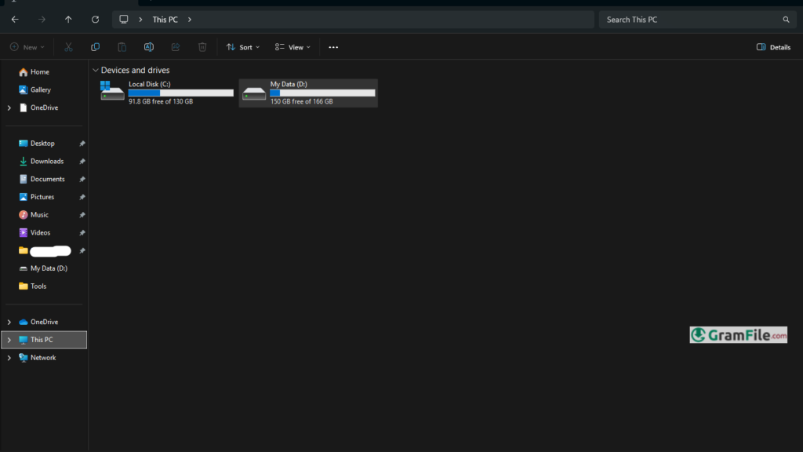The width and height of the screenshot is (803, 452).
Task: Open the View dropdown menu
Action: 292,47
